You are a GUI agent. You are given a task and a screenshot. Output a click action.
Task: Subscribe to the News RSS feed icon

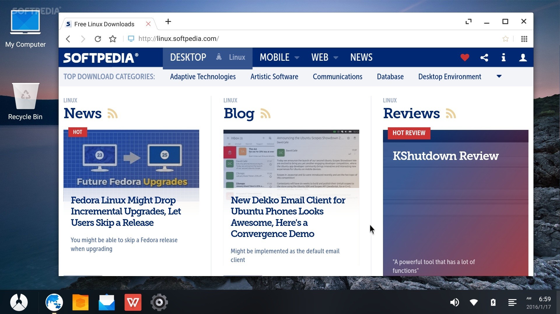tap(112, 114)
